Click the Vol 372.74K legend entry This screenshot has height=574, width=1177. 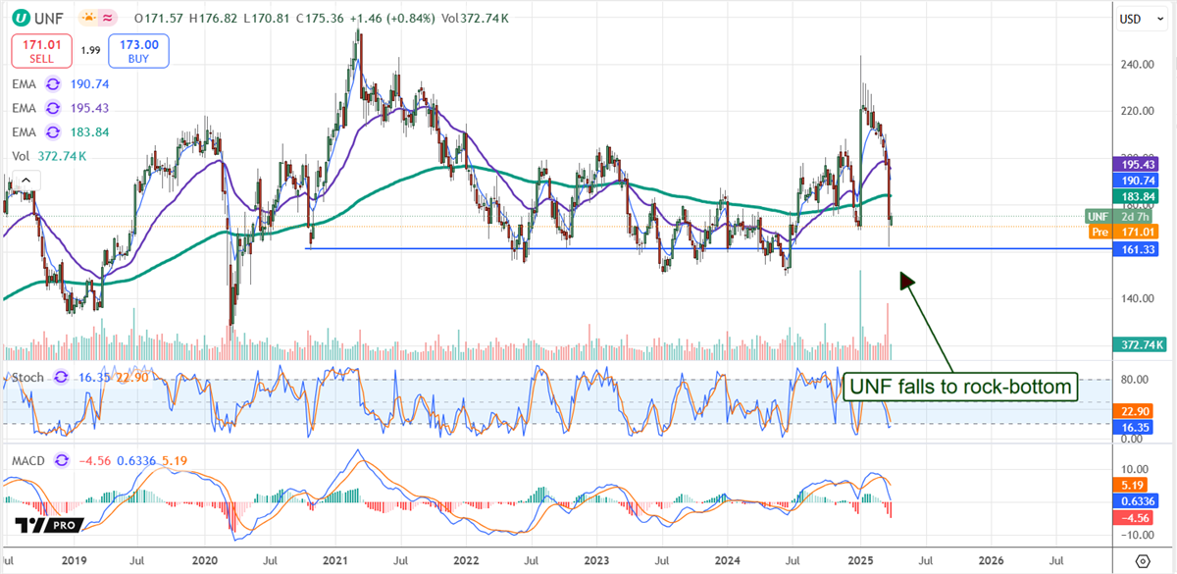pyautogui.click(x=49, y=154)
